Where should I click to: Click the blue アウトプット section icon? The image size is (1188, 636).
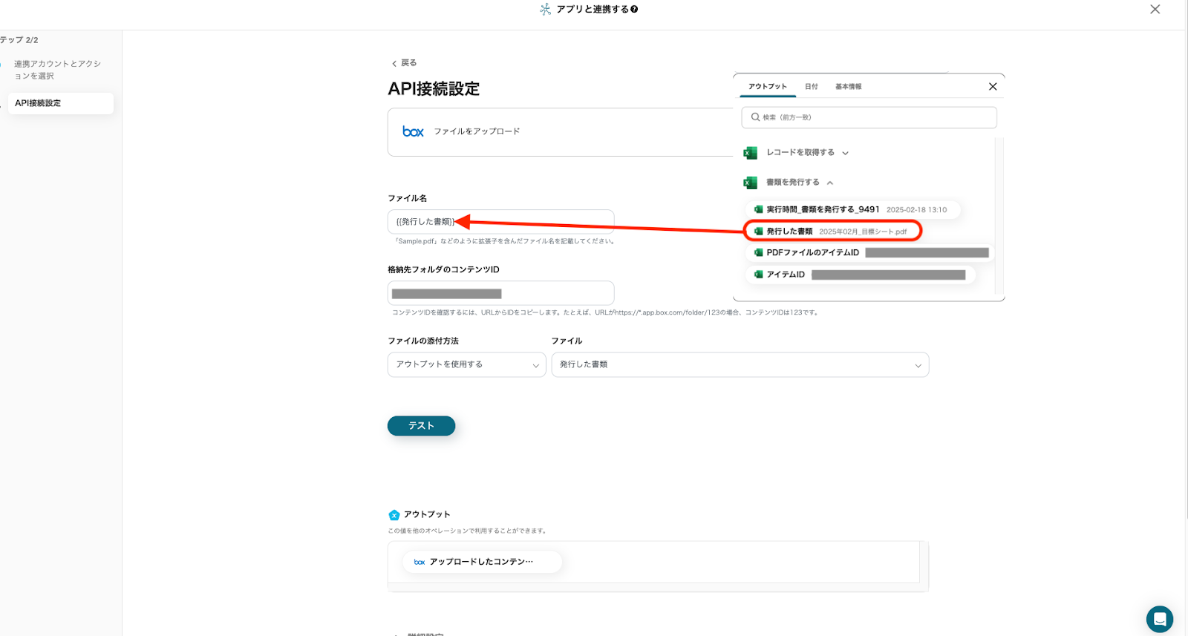pos(394,515)
